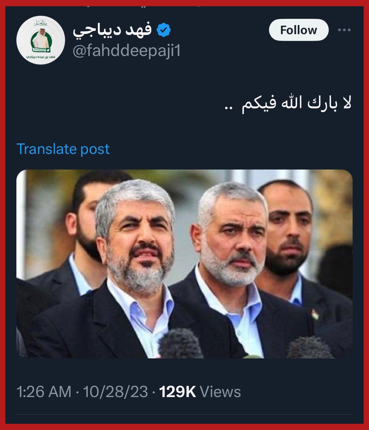Click the word Views beside 129K

tap(220, 392)
